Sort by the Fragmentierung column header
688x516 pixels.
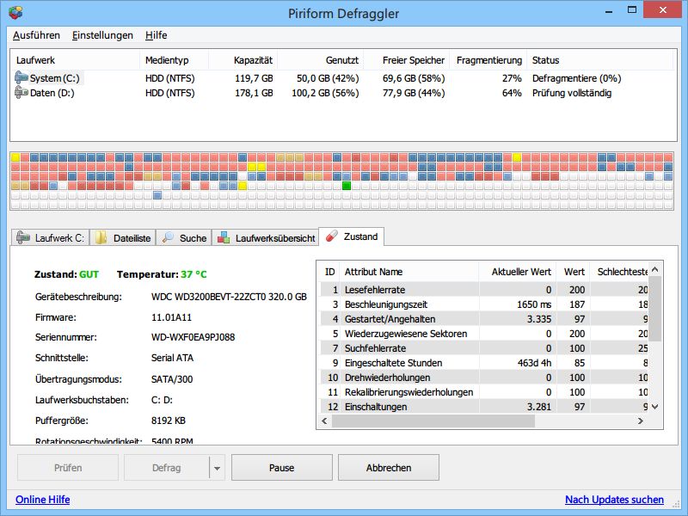coord(488,60)
